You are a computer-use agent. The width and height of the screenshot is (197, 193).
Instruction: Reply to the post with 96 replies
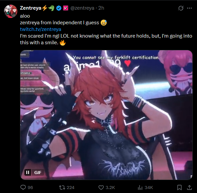(x=27, y=187)
